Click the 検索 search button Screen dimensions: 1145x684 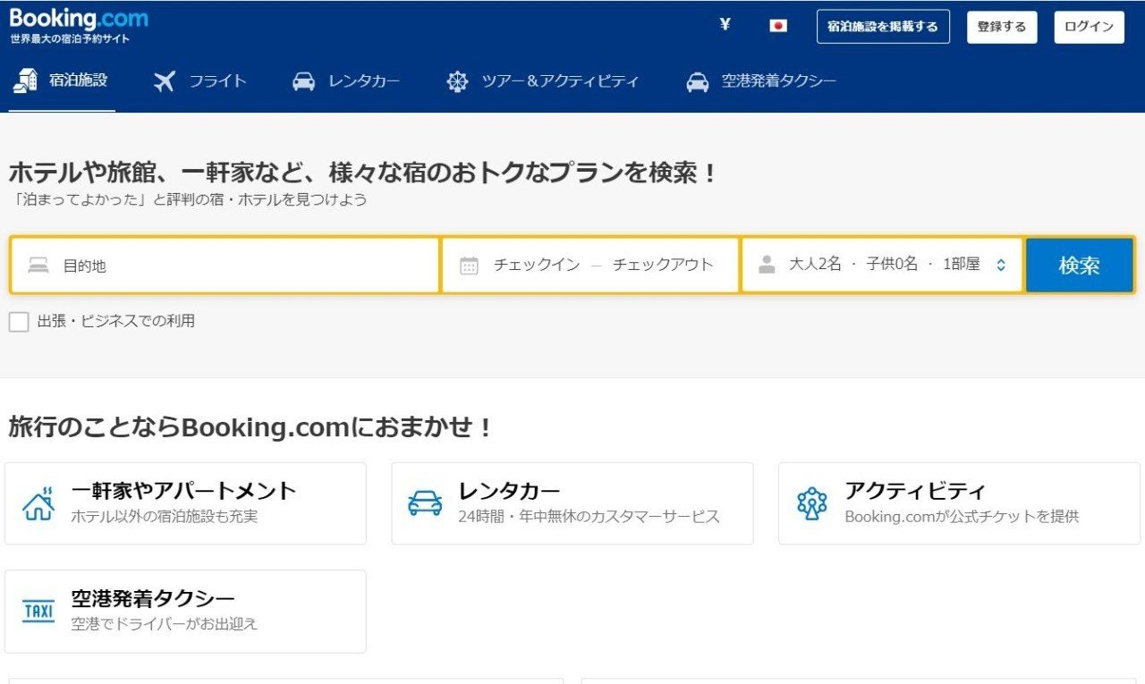tap(1080, 264)
